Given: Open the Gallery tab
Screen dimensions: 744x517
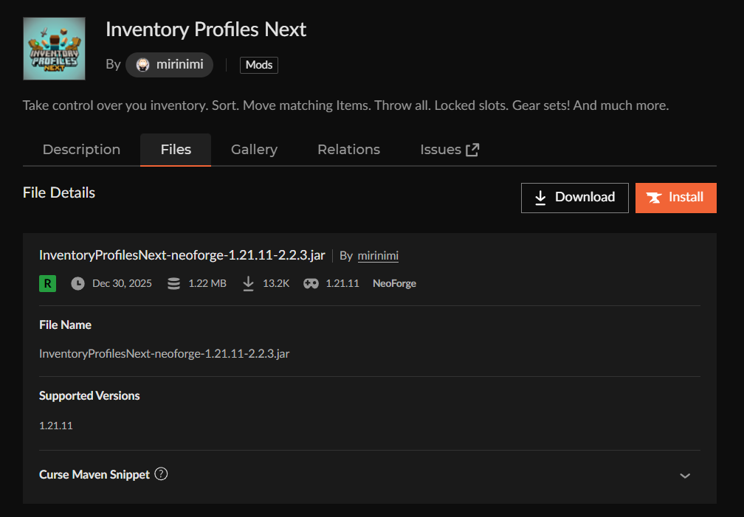Looking at the screenshot, I should tap(254, 149).
